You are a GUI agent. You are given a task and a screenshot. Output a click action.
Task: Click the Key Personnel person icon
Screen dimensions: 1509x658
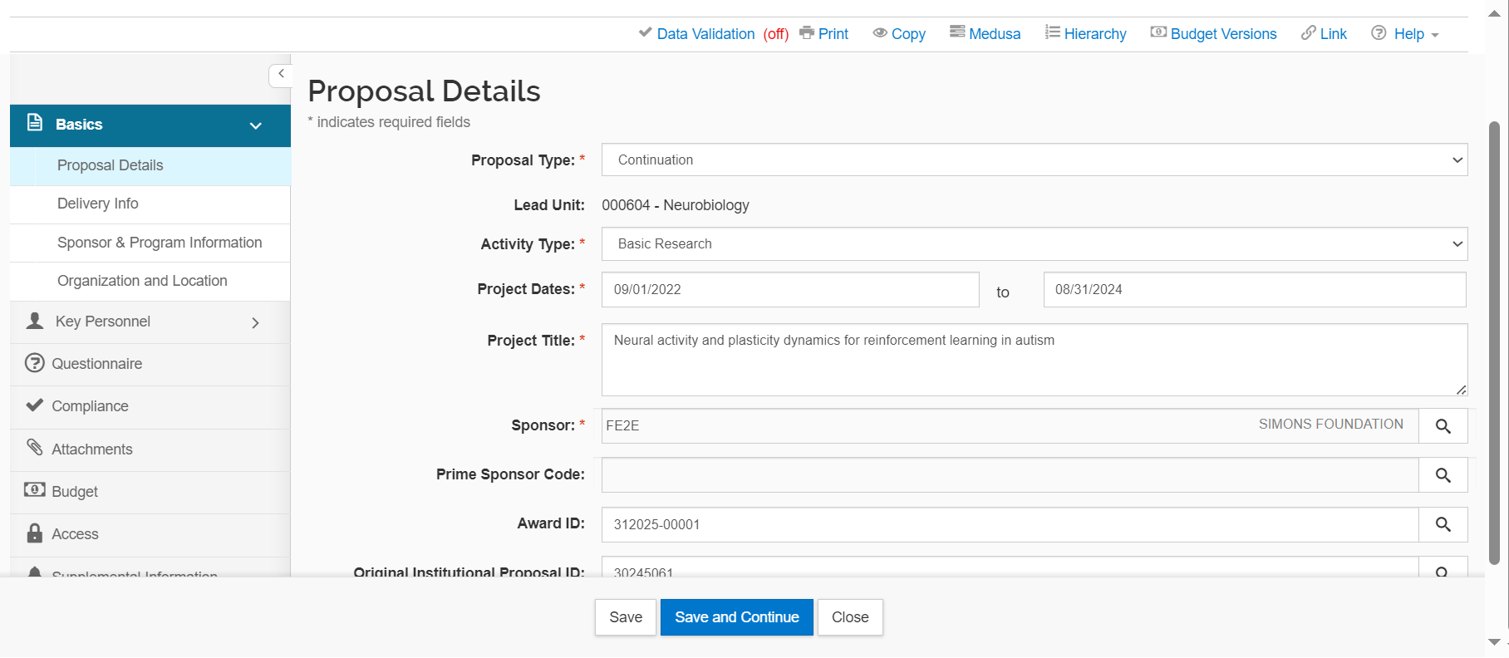[35, 321]
